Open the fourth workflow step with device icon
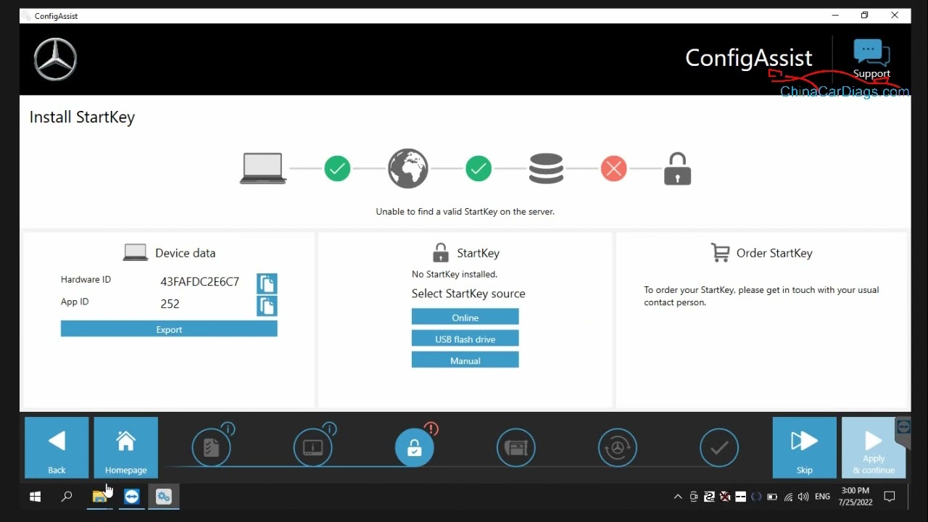 pyautogui.click(x=516, y=447)
